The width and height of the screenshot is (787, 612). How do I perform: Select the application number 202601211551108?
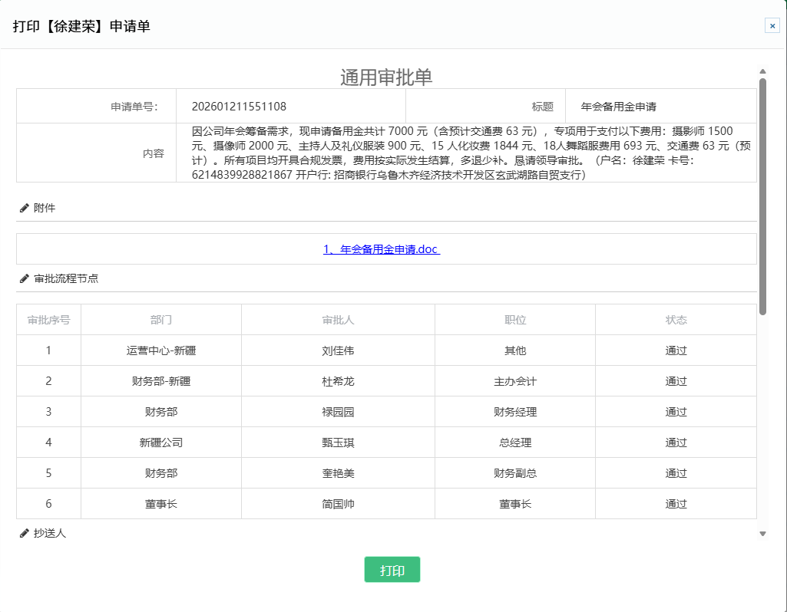point(239,107)
